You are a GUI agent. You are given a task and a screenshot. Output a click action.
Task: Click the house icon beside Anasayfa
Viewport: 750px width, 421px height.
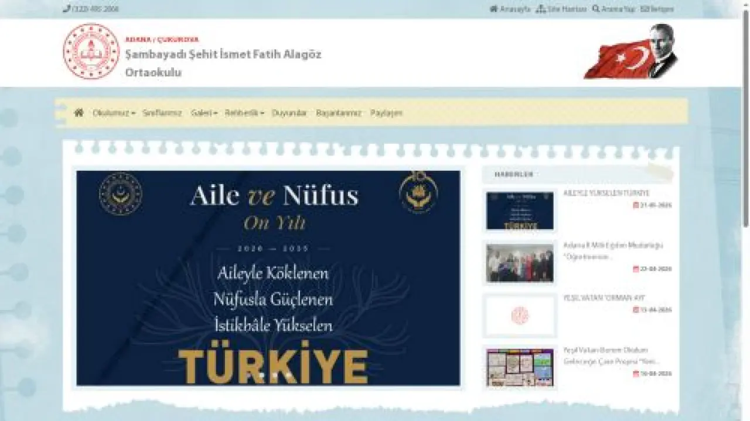(x=493, y=9)
